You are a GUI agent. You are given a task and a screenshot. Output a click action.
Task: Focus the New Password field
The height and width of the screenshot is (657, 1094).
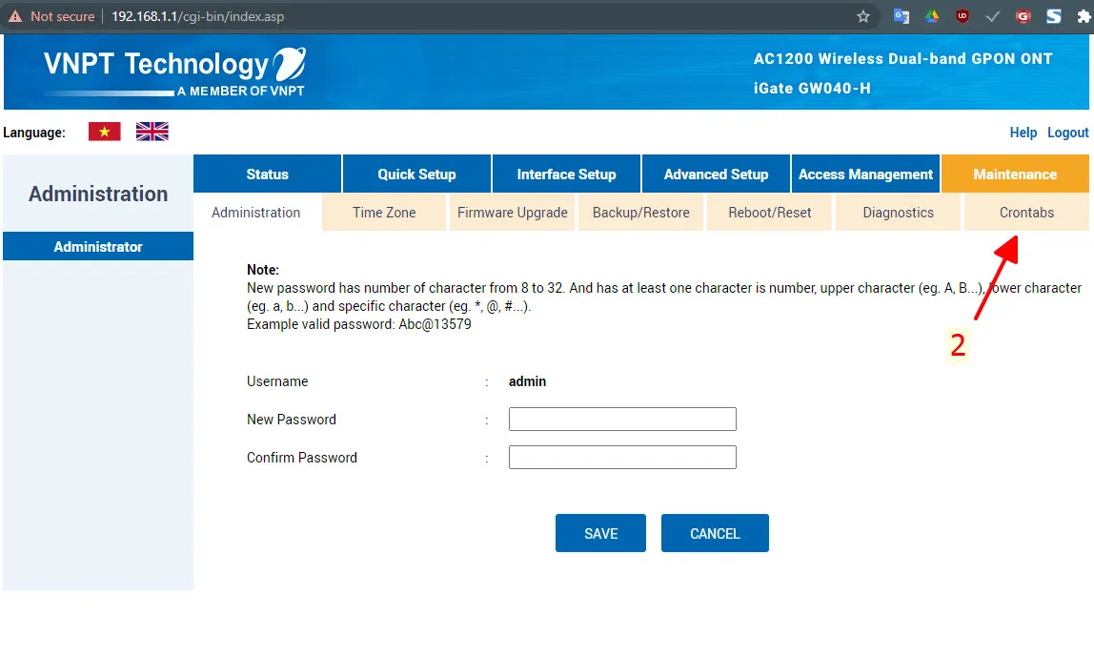click(622, 420)
